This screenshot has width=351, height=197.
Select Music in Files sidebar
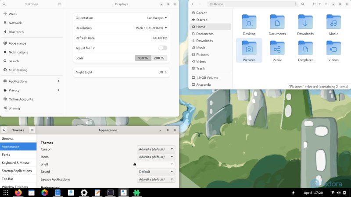point(210,48)
